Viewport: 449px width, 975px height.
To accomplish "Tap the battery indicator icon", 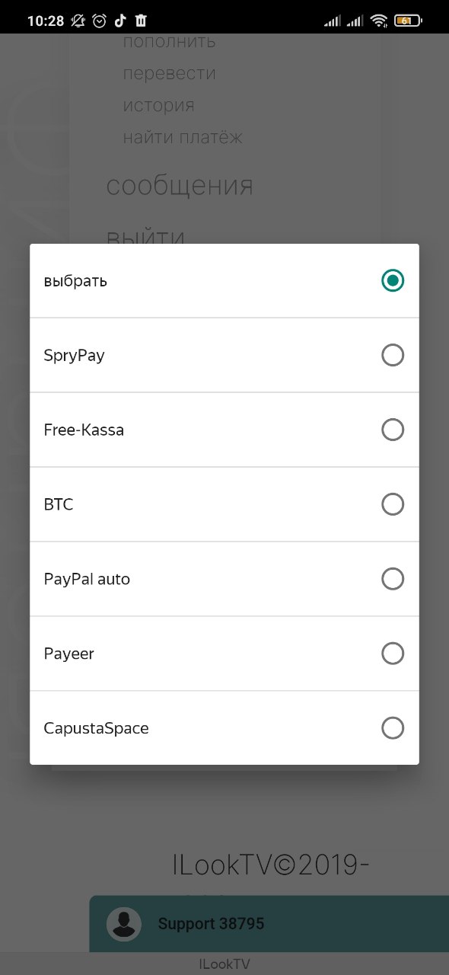I will click(407, 21).
